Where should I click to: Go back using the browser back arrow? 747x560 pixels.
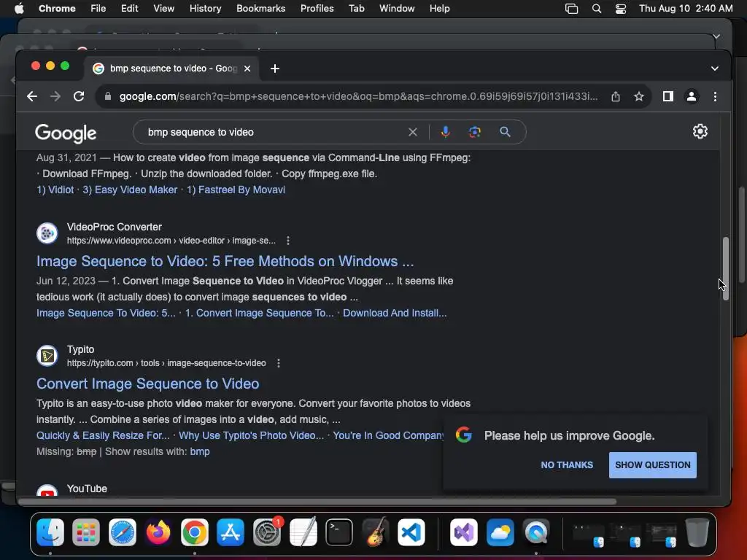pos(32,97)
